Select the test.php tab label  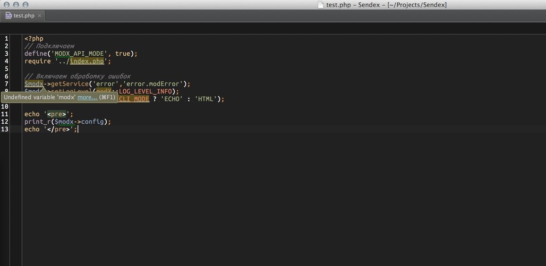(x=24, y=16)
